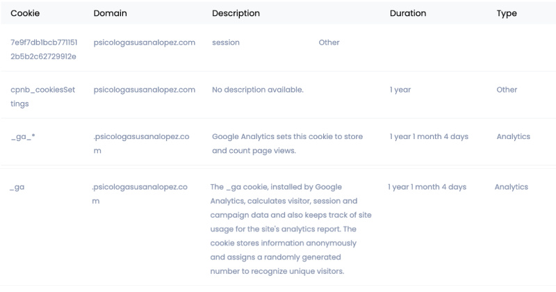Select the _ga_* cookie name
This screenshot has width=556, height=292.
coord(23,137)
